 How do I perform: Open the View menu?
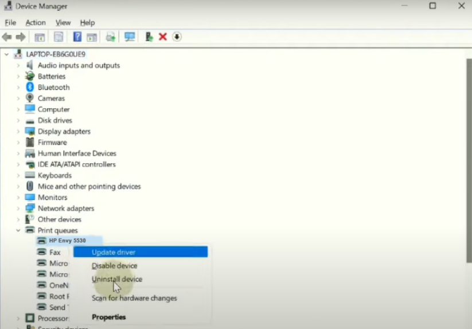(x=63, y=22)
